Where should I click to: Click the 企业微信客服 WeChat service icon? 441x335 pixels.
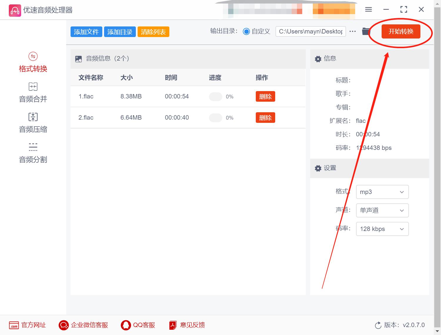(x=63, y=325)
